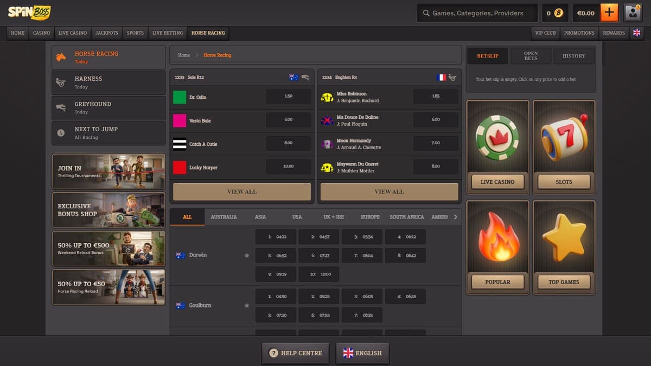The image size is (651, 366).
Task: Click the slot machine Slots image
Action: [x=564, y=137]
